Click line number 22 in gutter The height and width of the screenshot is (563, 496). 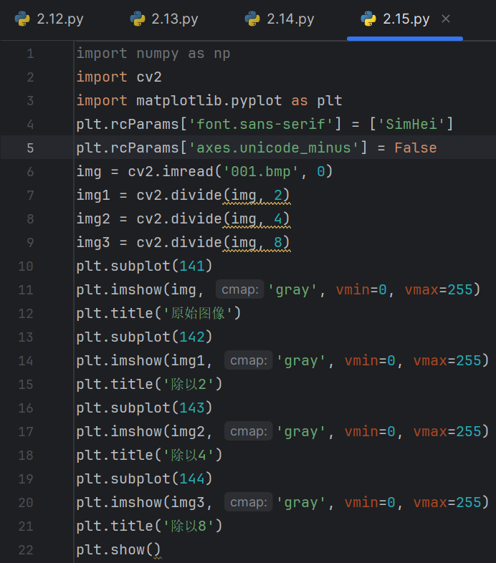(26, 550)
